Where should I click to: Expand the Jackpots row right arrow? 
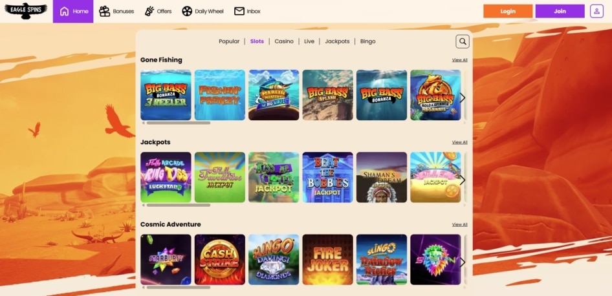coord(463,180)
